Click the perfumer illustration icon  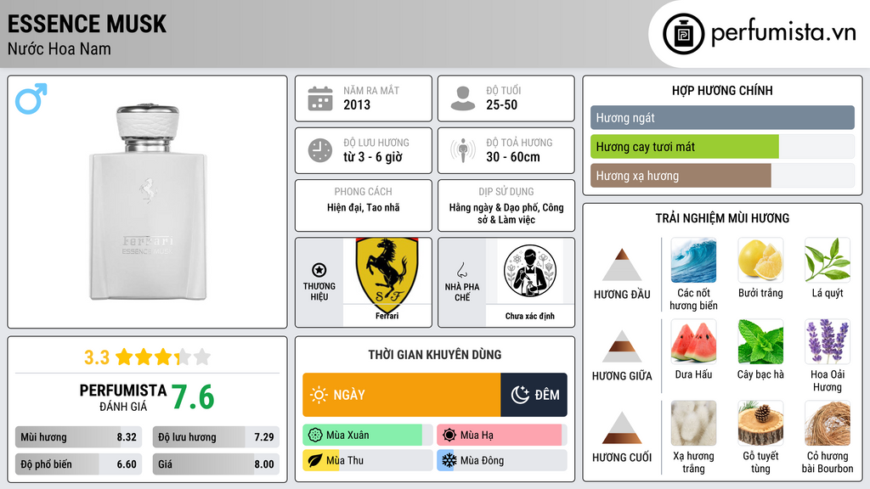tap(530, 271)
